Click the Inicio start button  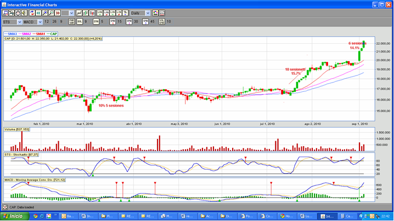point(15,216)
